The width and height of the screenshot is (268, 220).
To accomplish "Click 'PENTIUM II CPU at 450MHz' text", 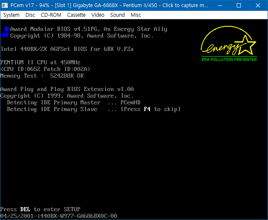I will tap(40, 62).
